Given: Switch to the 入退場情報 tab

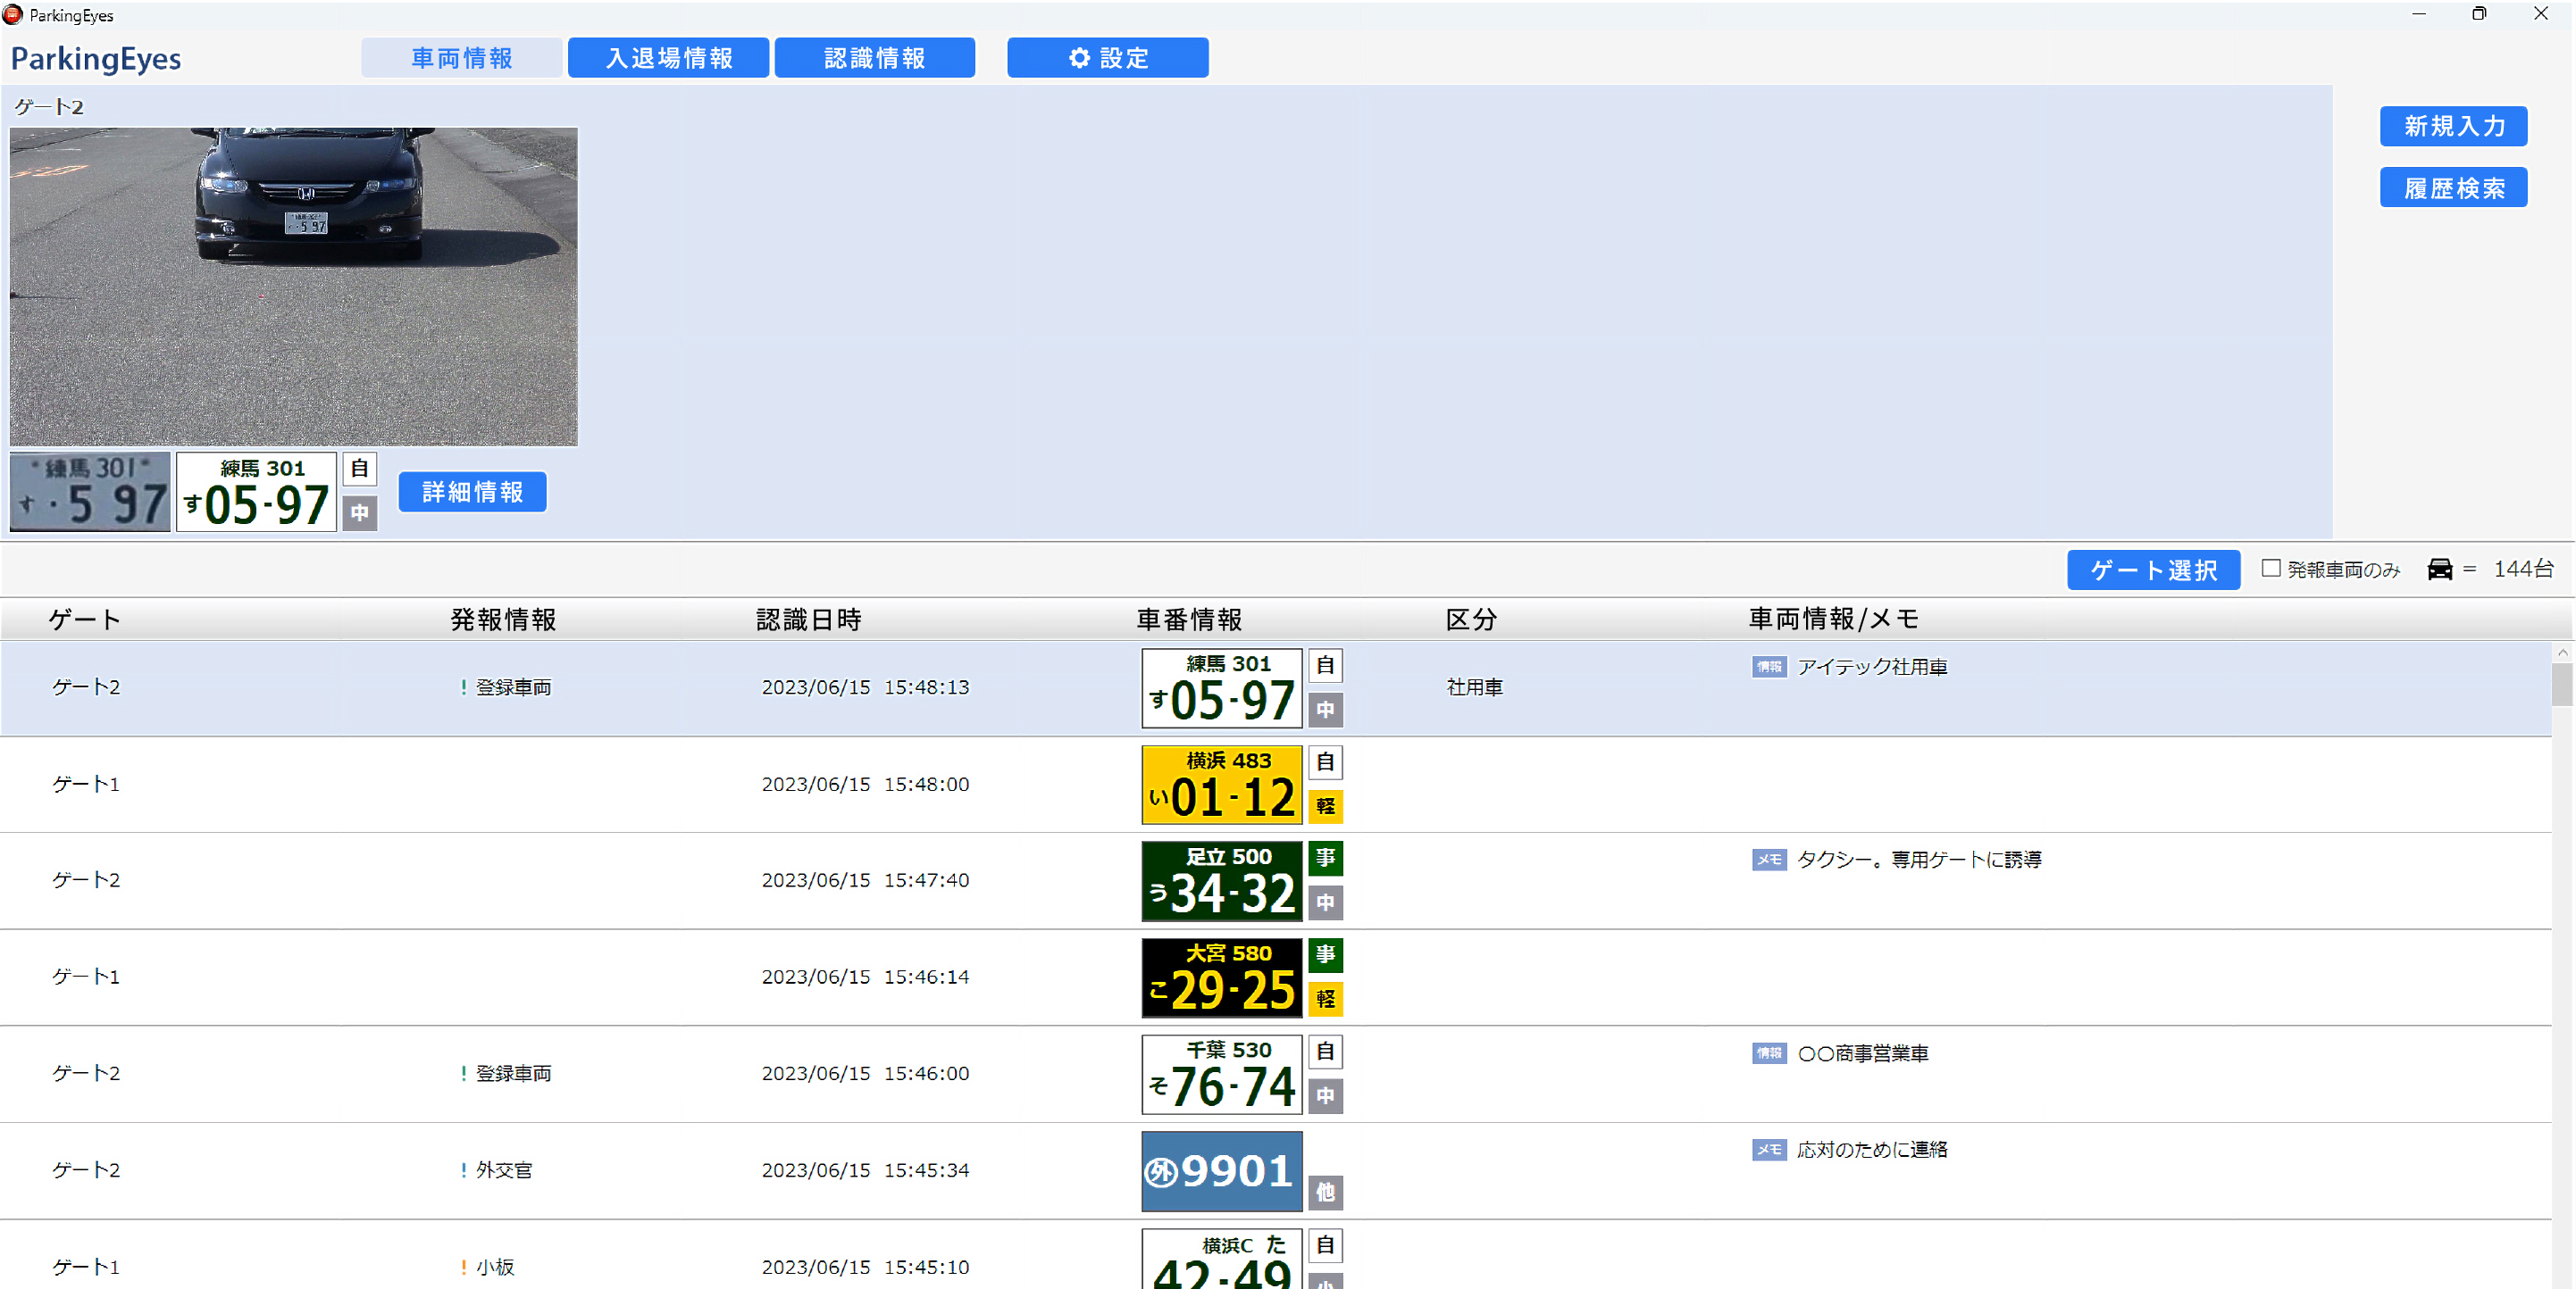Looking at the screenshot, I should pyautogui.click(x=668, y=58).
